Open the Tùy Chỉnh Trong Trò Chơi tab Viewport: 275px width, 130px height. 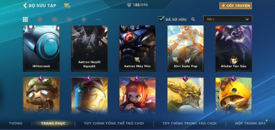[189, 123]
